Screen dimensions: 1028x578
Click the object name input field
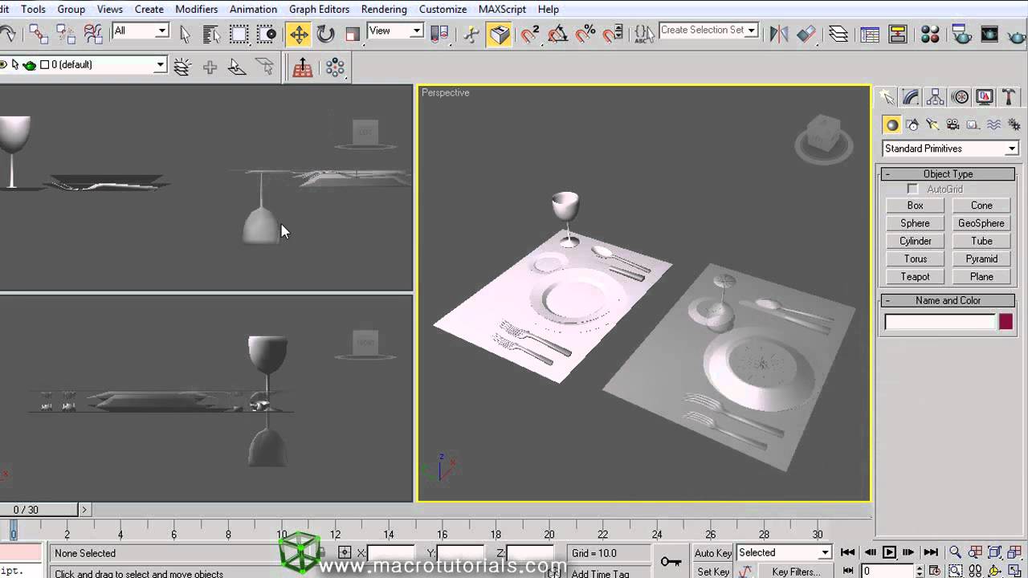[x=940, y=322]
